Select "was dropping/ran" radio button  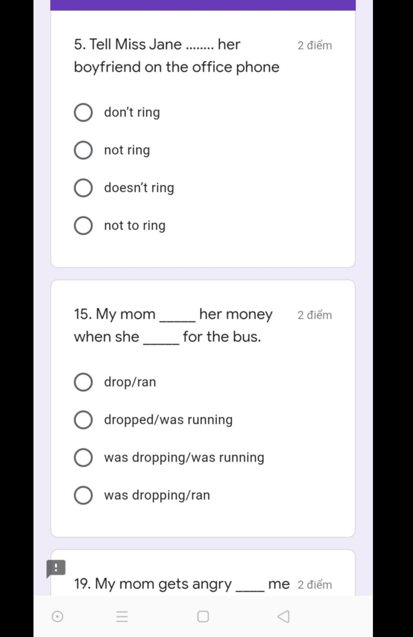click(x=83, y=495)
